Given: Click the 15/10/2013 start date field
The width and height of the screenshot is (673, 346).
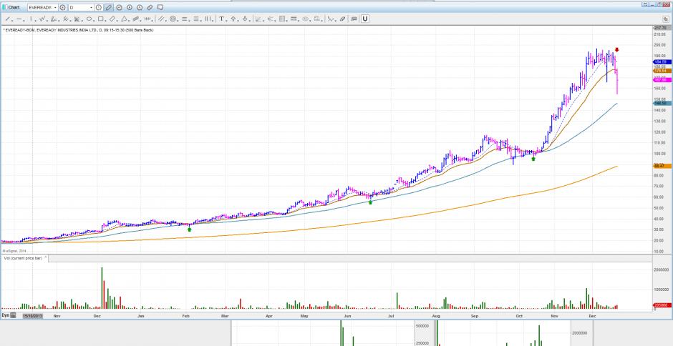Looking at the screenshot, I should [x=32, y=315].
